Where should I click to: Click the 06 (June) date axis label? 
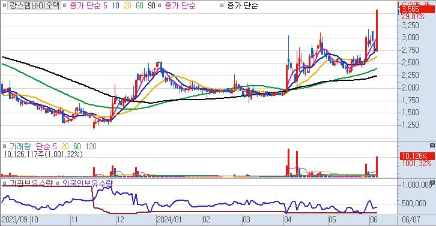pyautogui.click(x=374, y=220)
